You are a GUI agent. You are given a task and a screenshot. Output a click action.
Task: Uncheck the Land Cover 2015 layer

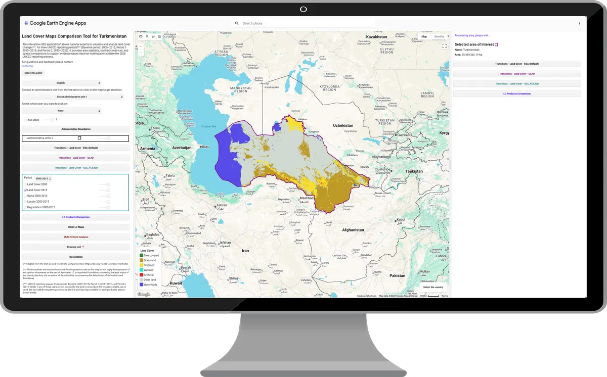click(x=25, y=190)
